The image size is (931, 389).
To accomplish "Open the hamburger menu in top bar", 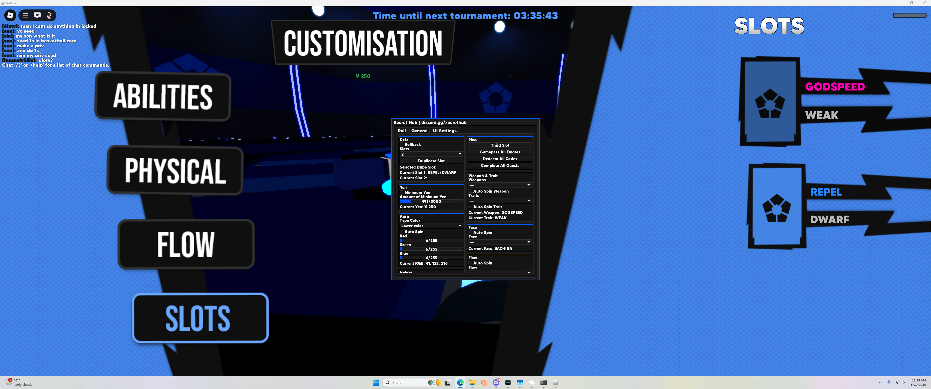I will point(25,15).
